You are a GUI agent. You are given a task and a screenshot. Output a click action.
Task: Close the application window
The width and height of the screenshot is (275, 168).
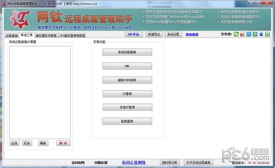pos(267,3)
